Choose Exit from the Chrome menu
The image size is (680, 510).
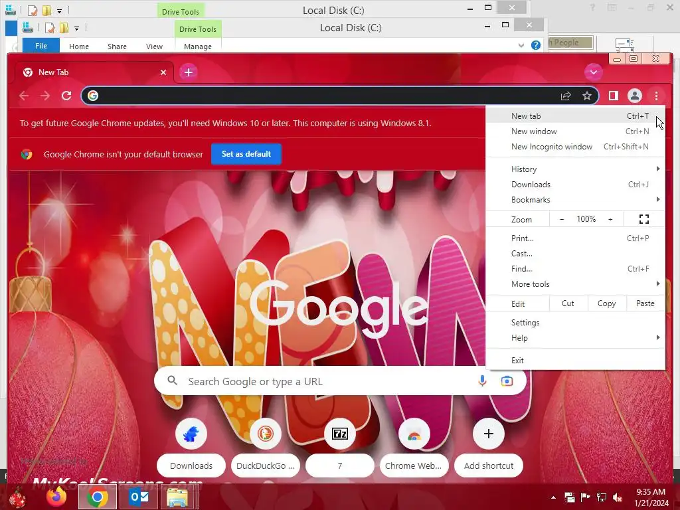pyautogui.click(x=575, y=361)
